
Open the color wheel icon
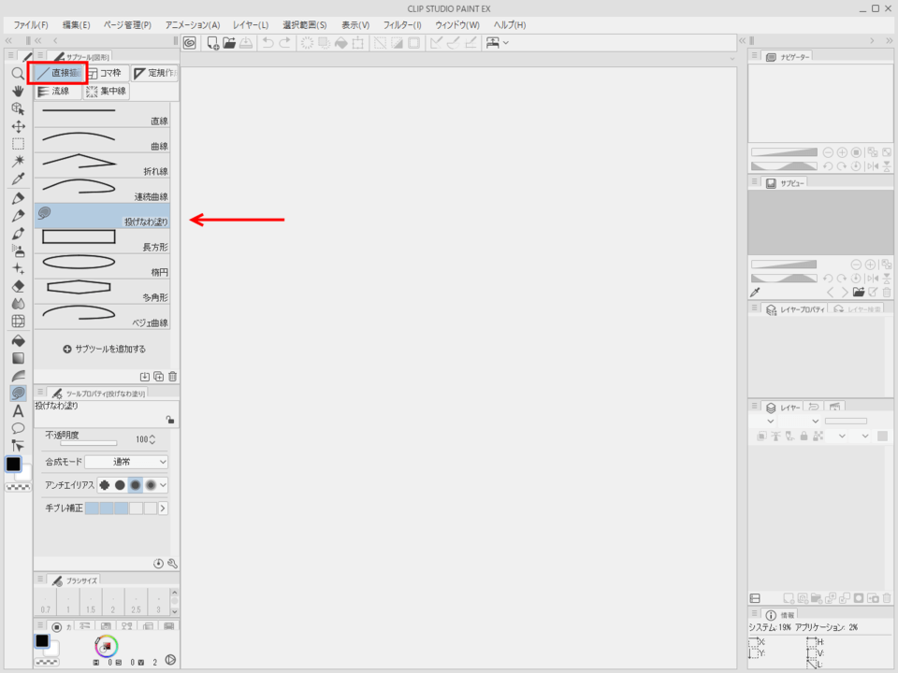click(107, 647)
